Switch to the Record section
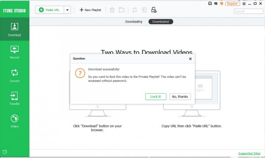 [15, 52]
